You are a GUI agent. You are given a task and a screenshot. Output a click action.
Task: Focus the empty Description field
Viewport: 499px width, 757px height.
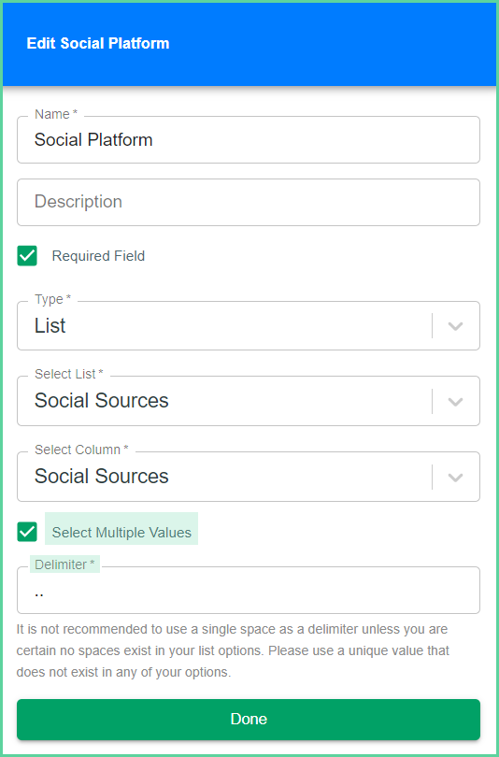[x=248, y=202]
